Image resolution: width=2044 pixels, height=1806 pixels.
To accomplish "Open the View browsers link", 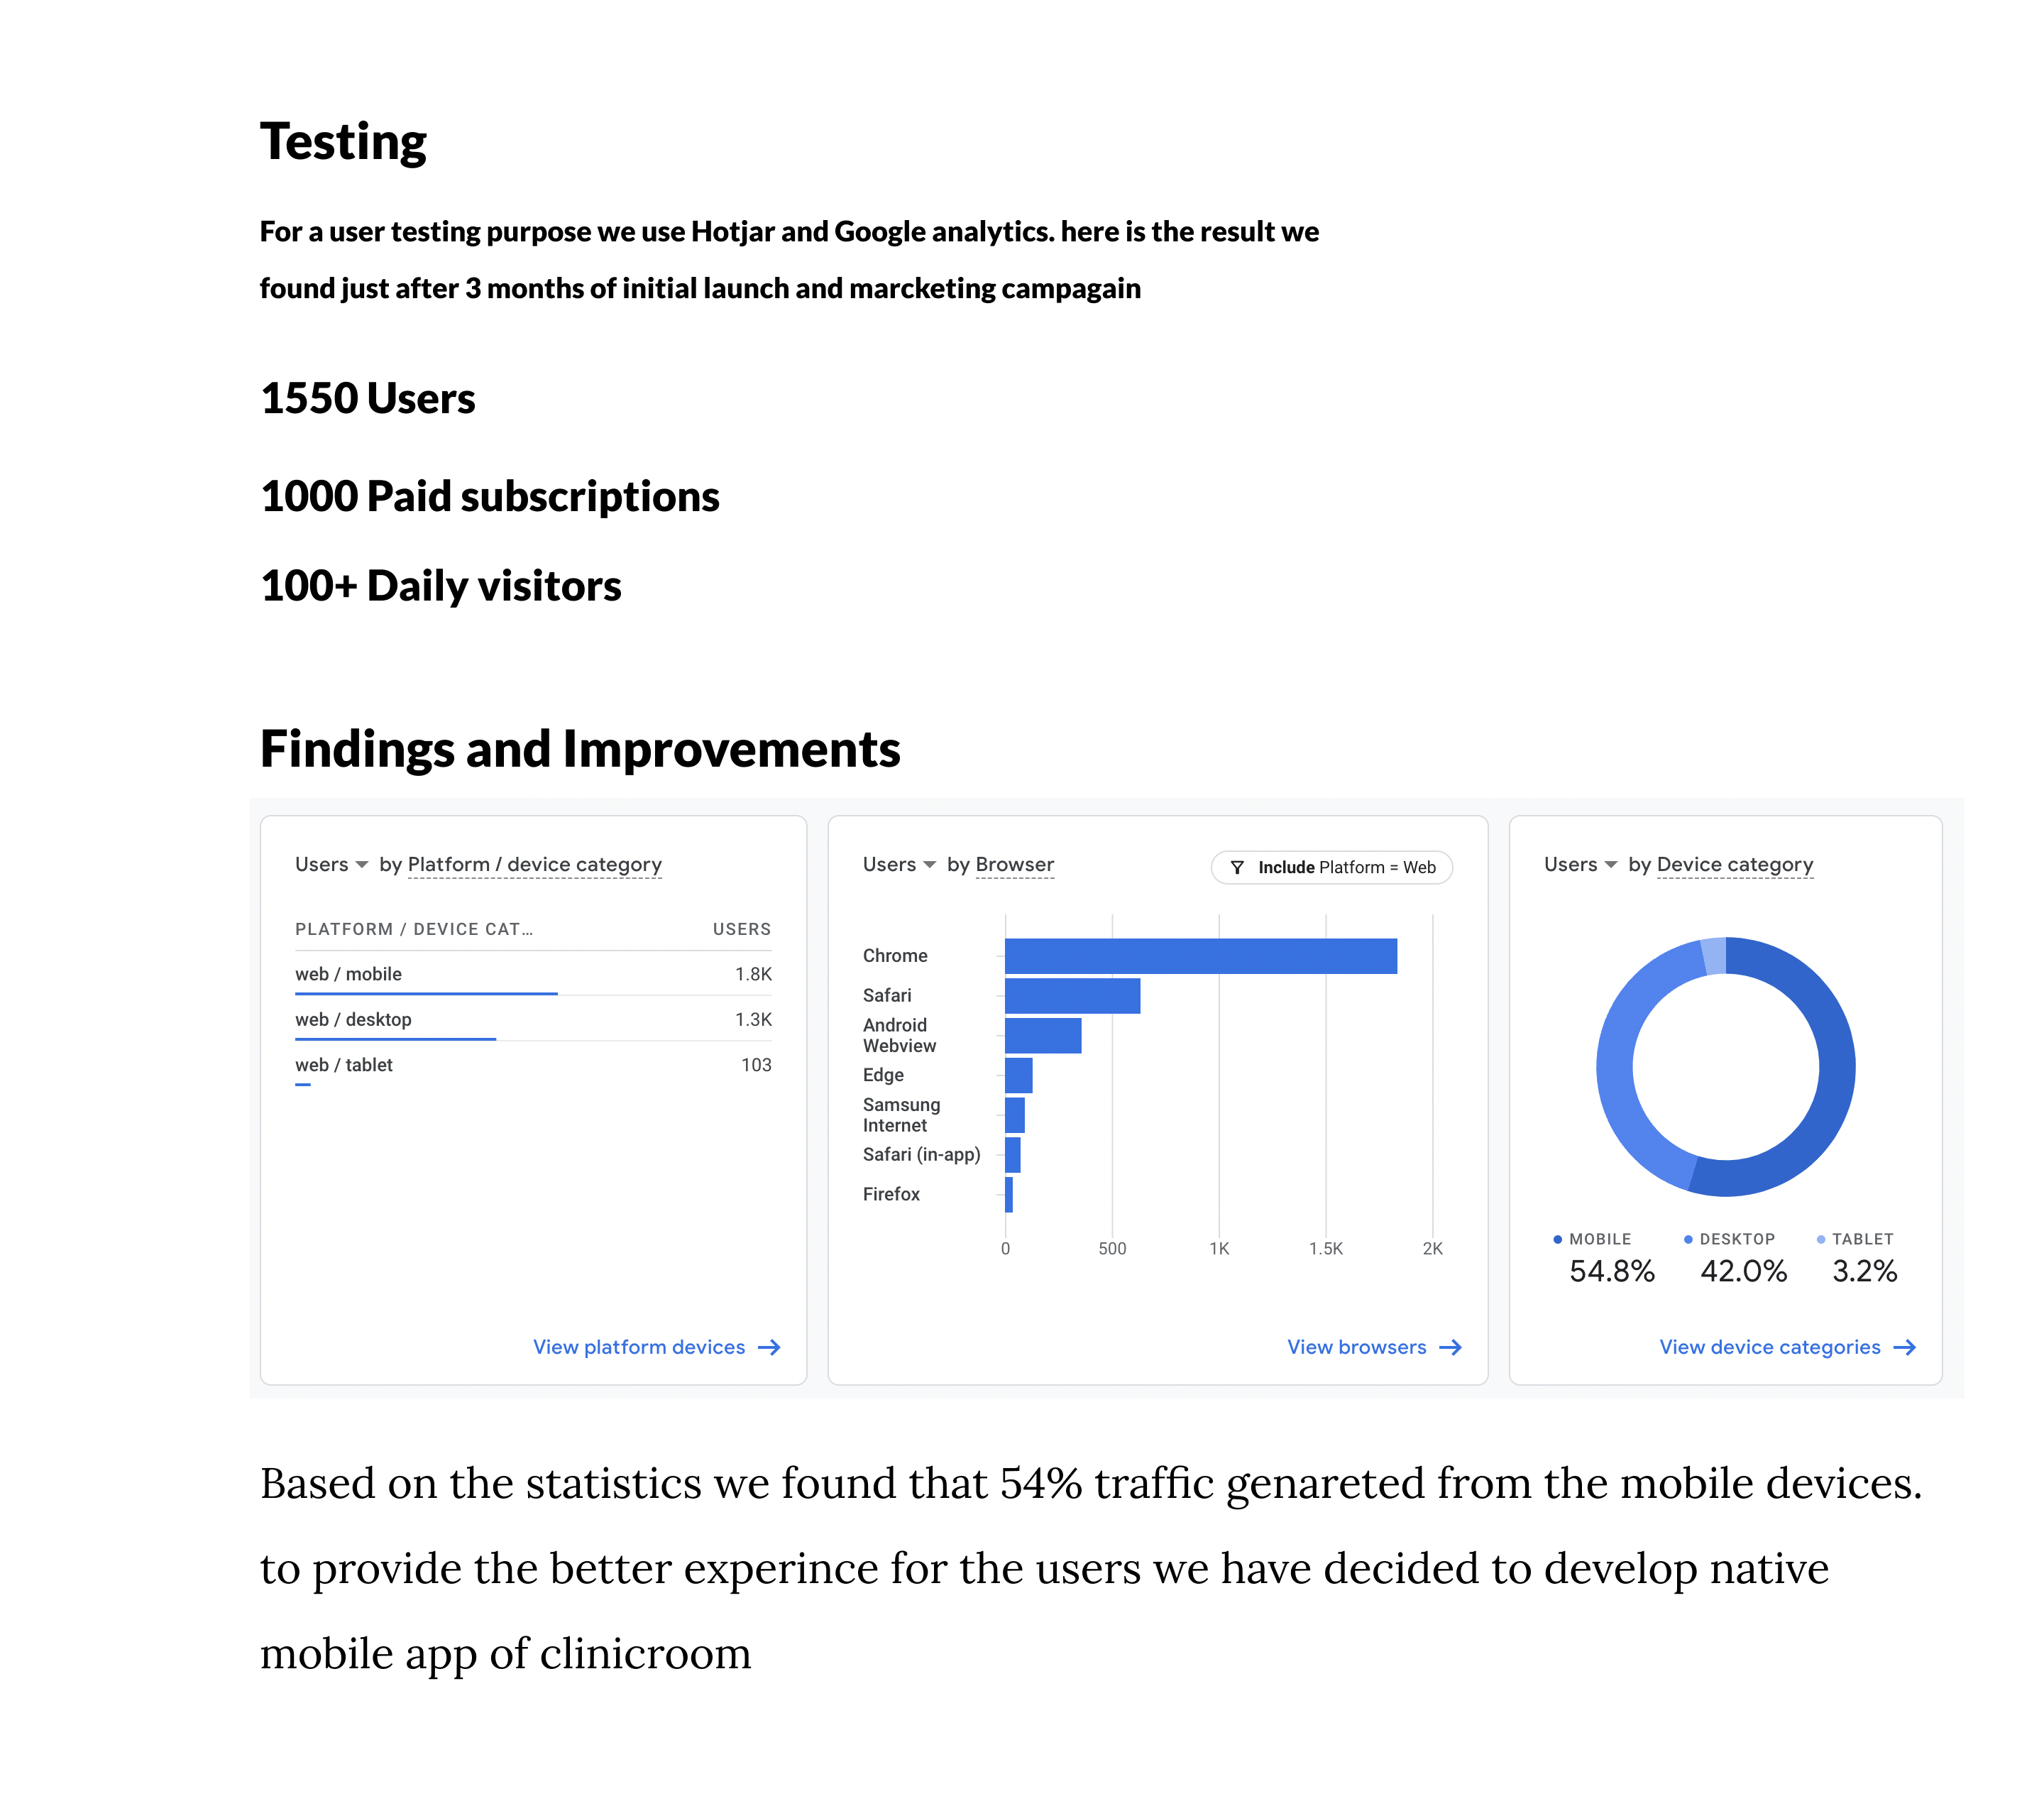I will 1356,1347.
